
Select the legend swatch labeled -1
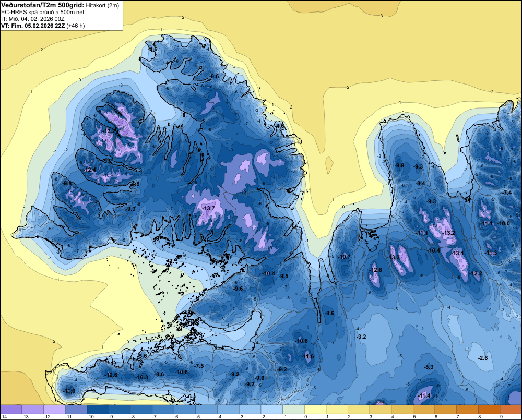(x=293, y=409)
